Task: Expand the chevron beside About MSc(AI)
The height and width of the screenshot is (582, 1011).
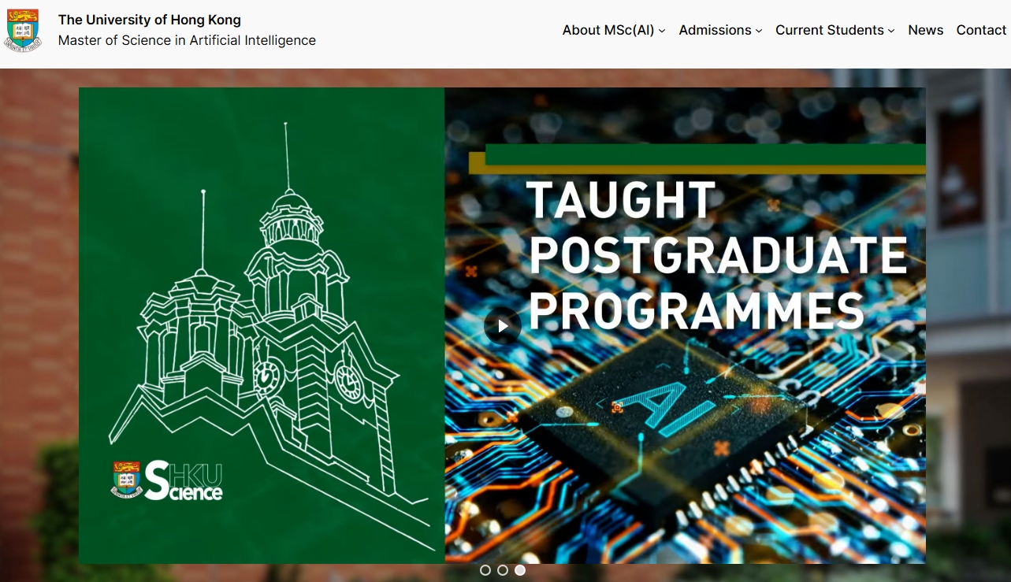Action: [662, 31]
